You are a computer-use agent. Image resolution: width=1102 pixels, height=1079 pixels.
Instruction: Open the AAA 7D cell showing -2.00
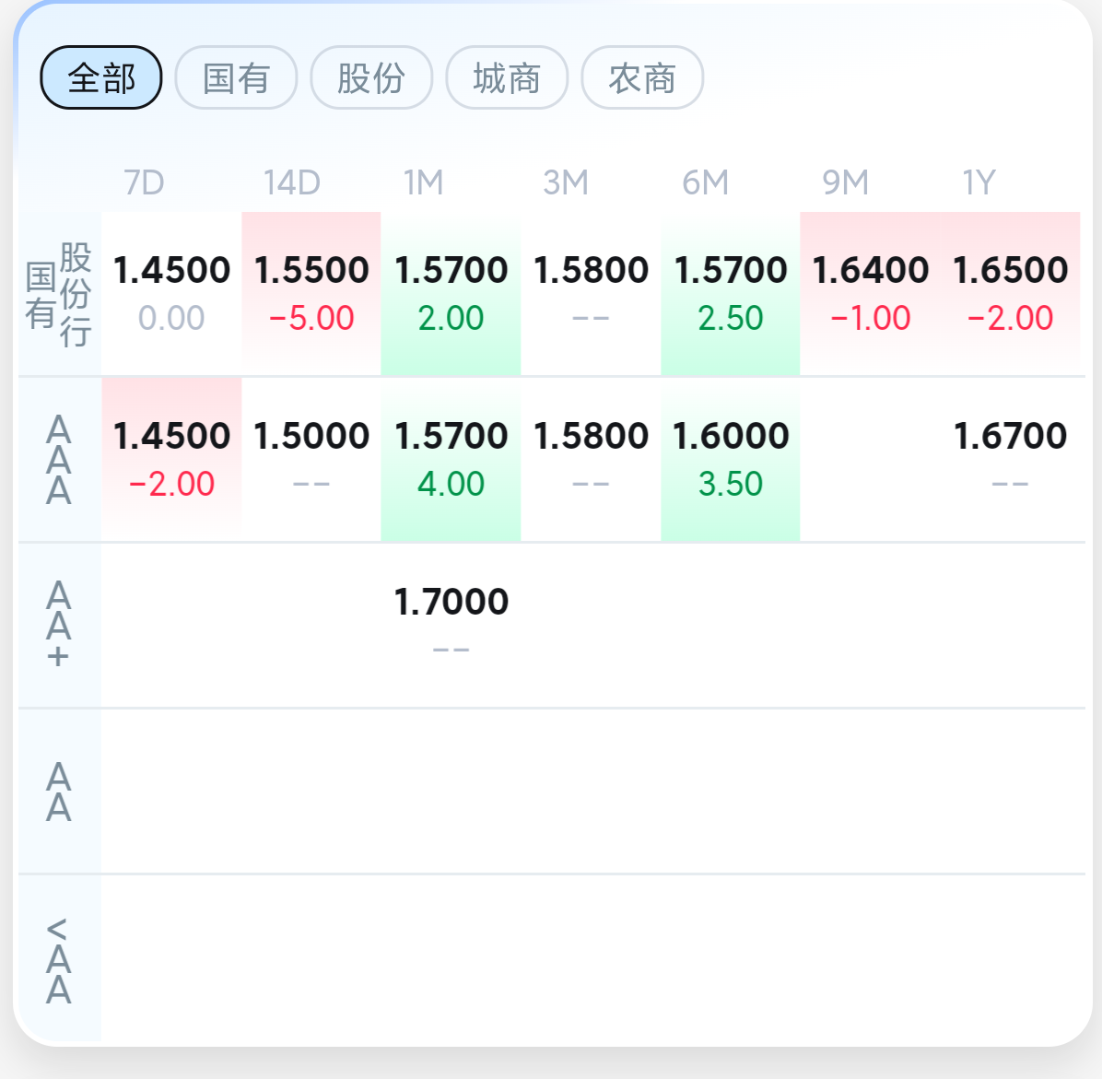tap(171, 460)
